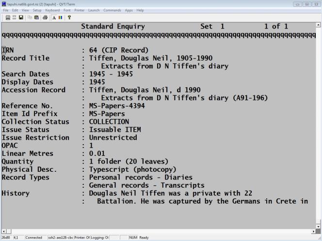Click the vertical scrollbar down arrow

pos(318,226)
